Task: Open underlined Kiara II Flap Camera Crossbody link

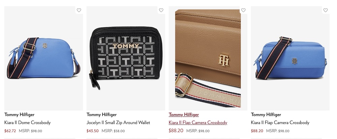Action: [x=198, y=123]
